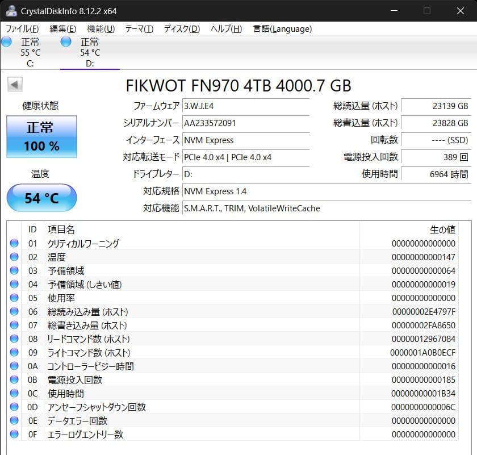
Task: Click power on count value 389 回
Action: (x=436, y=157)
